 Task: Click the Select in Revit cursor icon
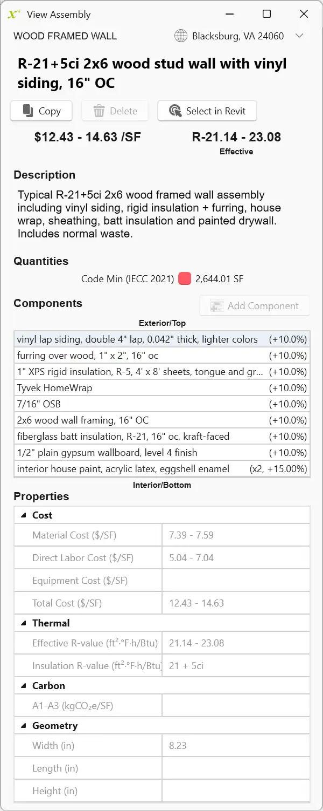point(175,111)
